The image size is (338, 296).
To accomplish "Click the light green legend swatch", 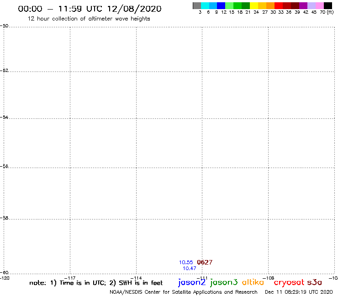I will [x=229, y=5].
